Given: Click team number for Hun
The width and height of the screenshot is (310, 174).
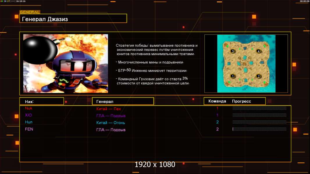Looking at the screenshot, I should click(217, 122).
